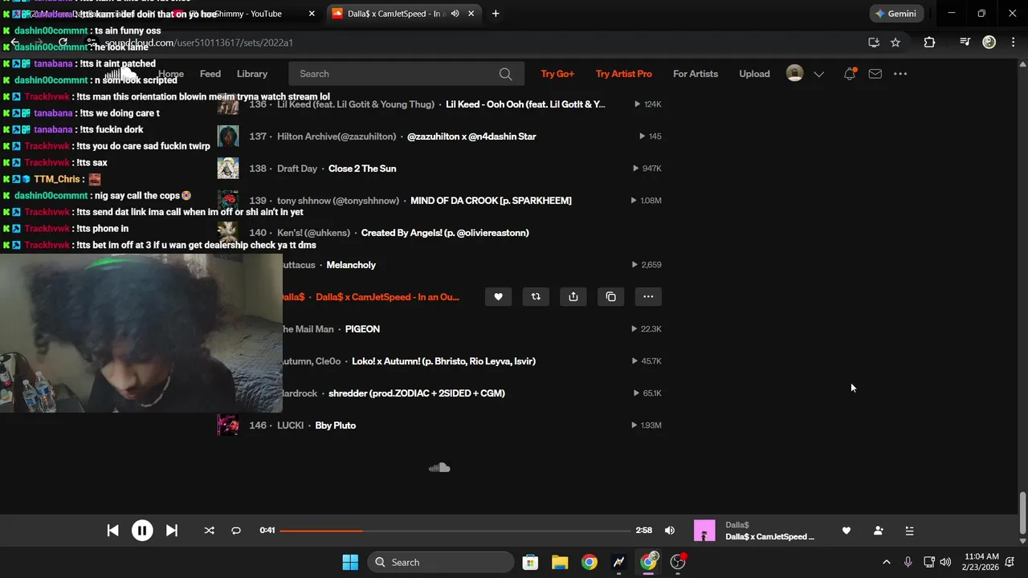Open the Windows Start menu
The height and width of the screenshot is (578, 1028).
(350, 562)
